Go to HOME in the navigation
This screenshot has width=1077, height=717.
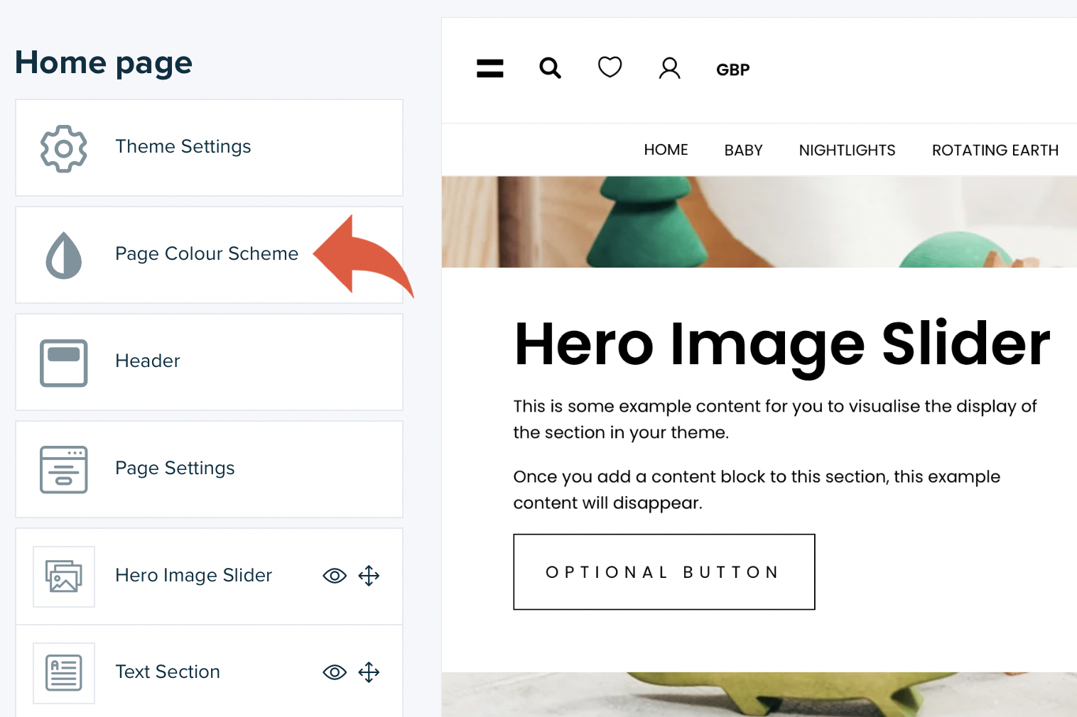666,150
